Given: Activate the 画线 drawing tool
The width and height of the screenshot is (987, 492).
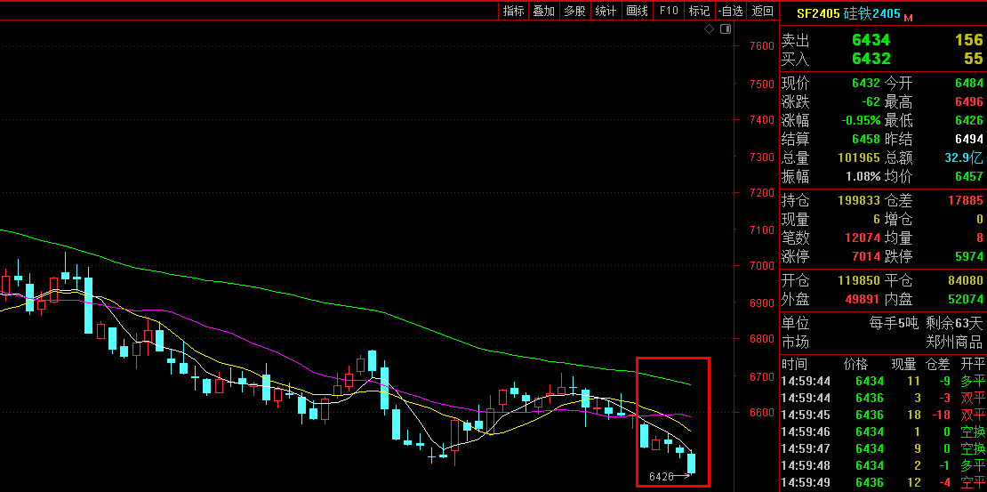Looking at the screenshot, I should 637,11.
